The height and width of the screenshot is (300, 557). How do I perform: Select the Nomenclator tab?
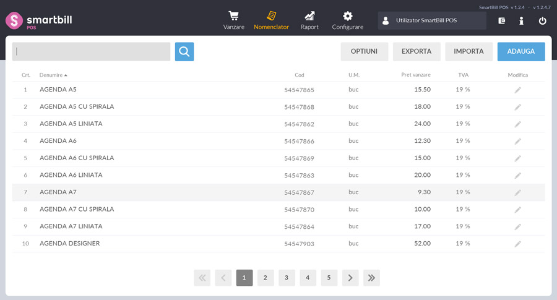pyautogui.click(x=271, y=20)
